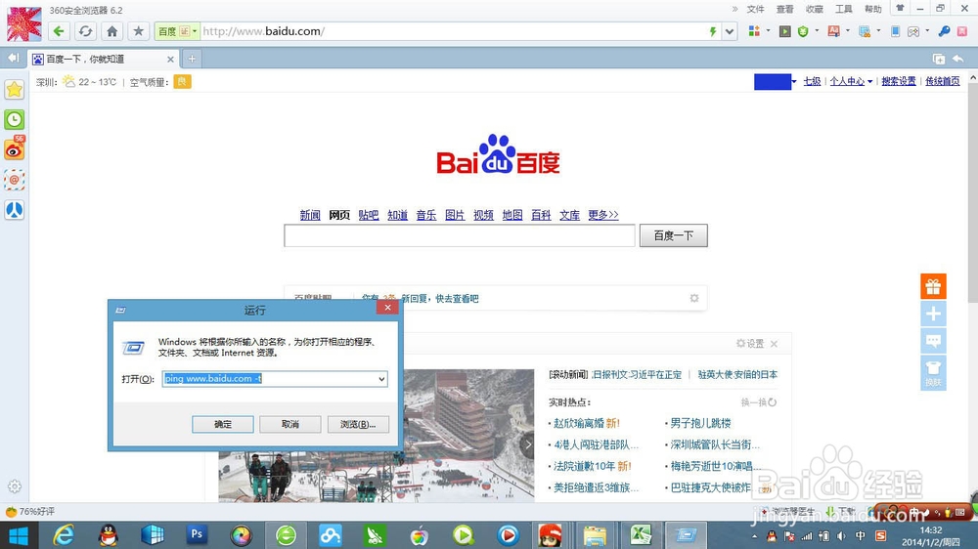
Task: Click the blue key login manager icon
Action: (945, 31)
